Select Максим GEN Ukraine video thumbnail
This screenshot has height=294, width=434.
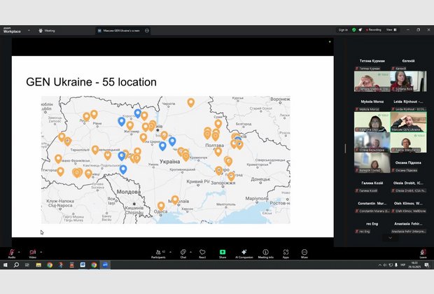point(408,122)
